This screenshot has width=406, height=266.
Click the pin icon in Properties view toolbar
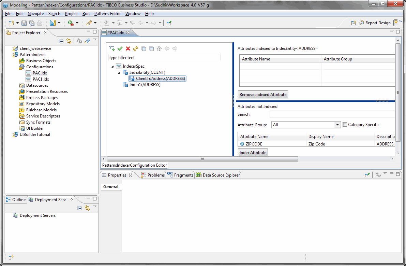tap(367, 175)
